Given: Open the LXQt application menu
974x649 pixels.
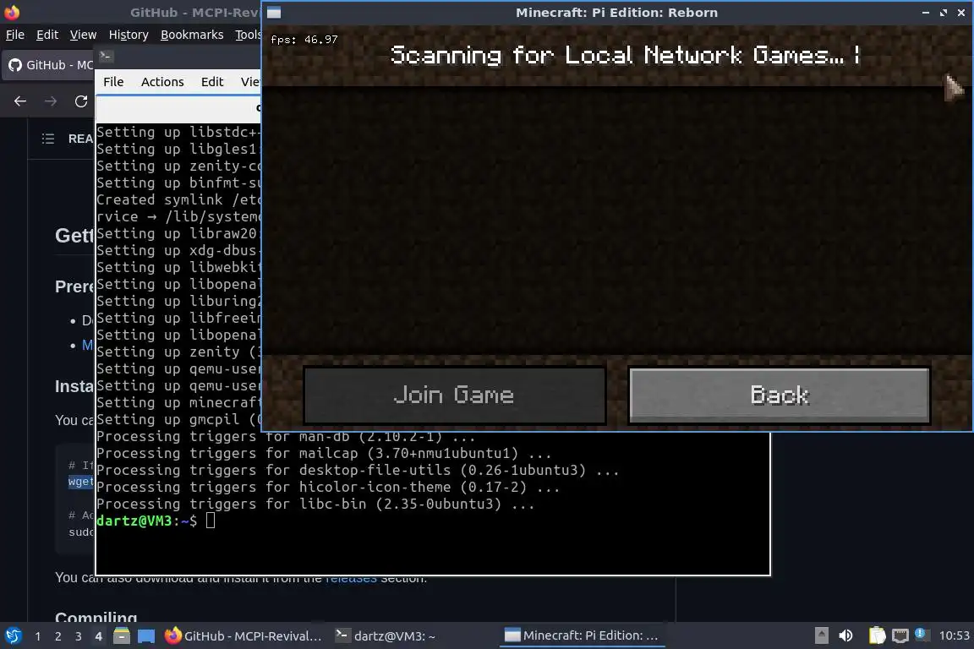Looking at the screenshot, I should (13, 636).
